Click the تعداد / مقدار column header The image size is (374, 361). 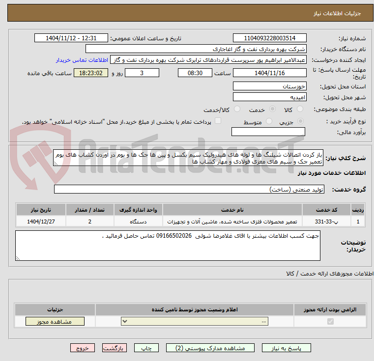[x=90, y=210]
